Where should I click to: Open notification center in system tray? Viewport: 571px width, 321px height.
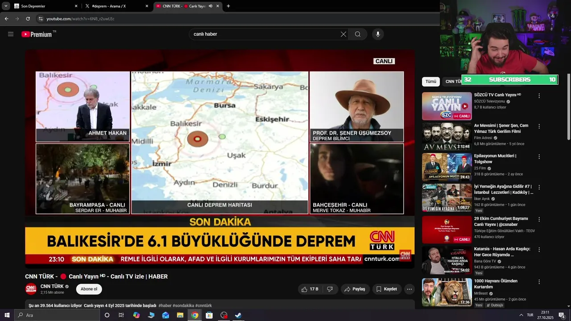562,315
